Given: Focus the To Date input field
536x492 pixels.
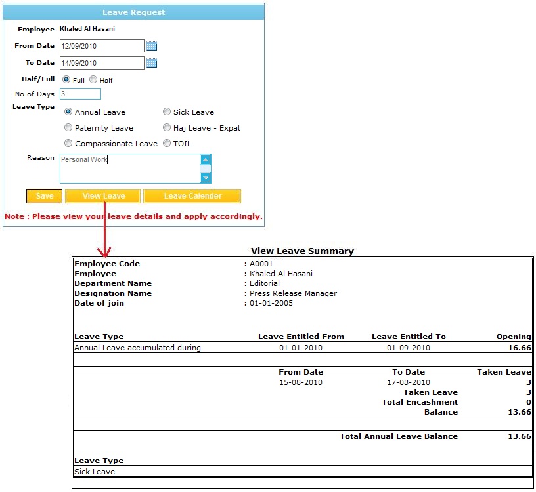Looking at the screenshot, I should click(x=102, y=63).
